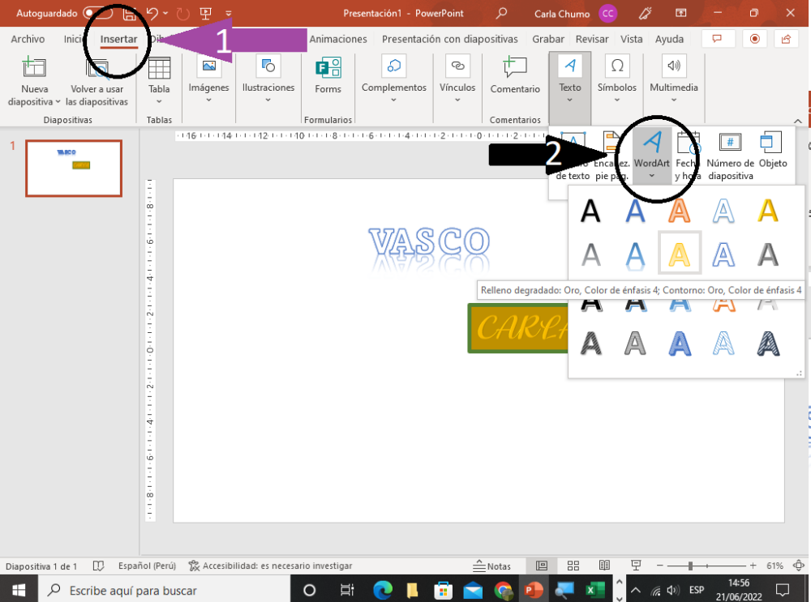This screenshot has width=811, height=602.
Task: Switch to Reading view icon
Action: click(604, 566)
